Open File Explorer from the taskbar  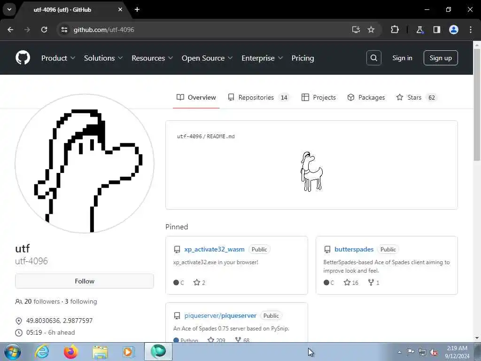[100, 352]
